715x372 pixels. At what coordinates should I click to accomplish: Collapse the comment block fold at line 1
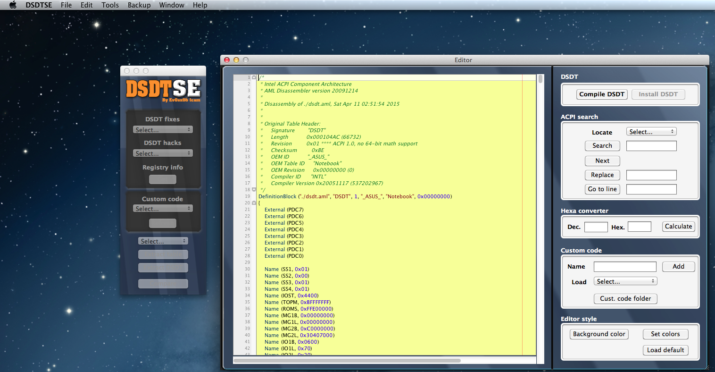click(254, 77)
